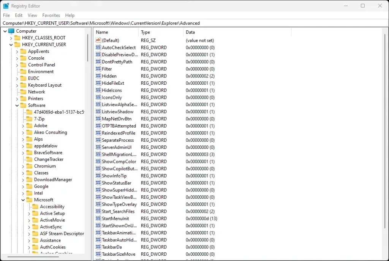This screenshot has width=389, height=261.
Task: Expand the HKEY_CLASSES_ROOT hive
Action: [11, 38]
